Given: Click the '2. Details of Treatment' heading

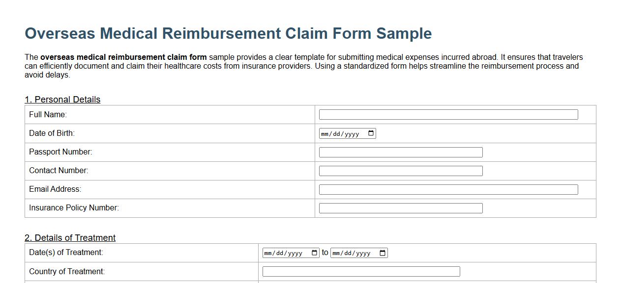Looking at the screenshot, I should tap(70, 238).
